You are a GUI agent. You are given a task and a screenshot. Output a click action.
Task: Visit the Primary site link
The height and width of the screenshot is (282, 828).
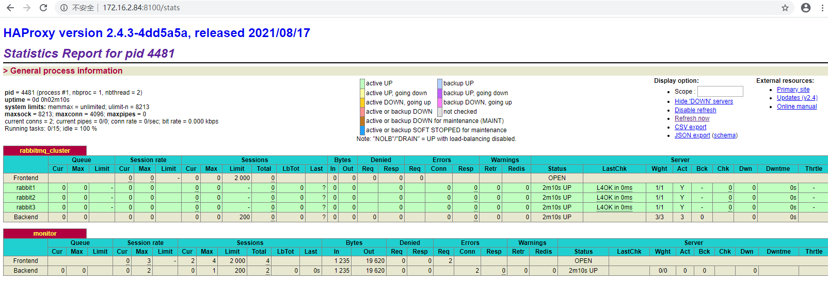click(793, 90)
